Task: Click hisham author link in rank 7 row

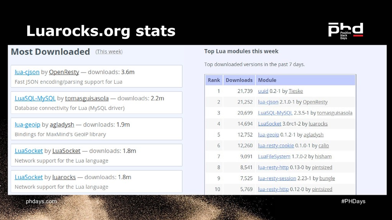Action: point(323,157)
